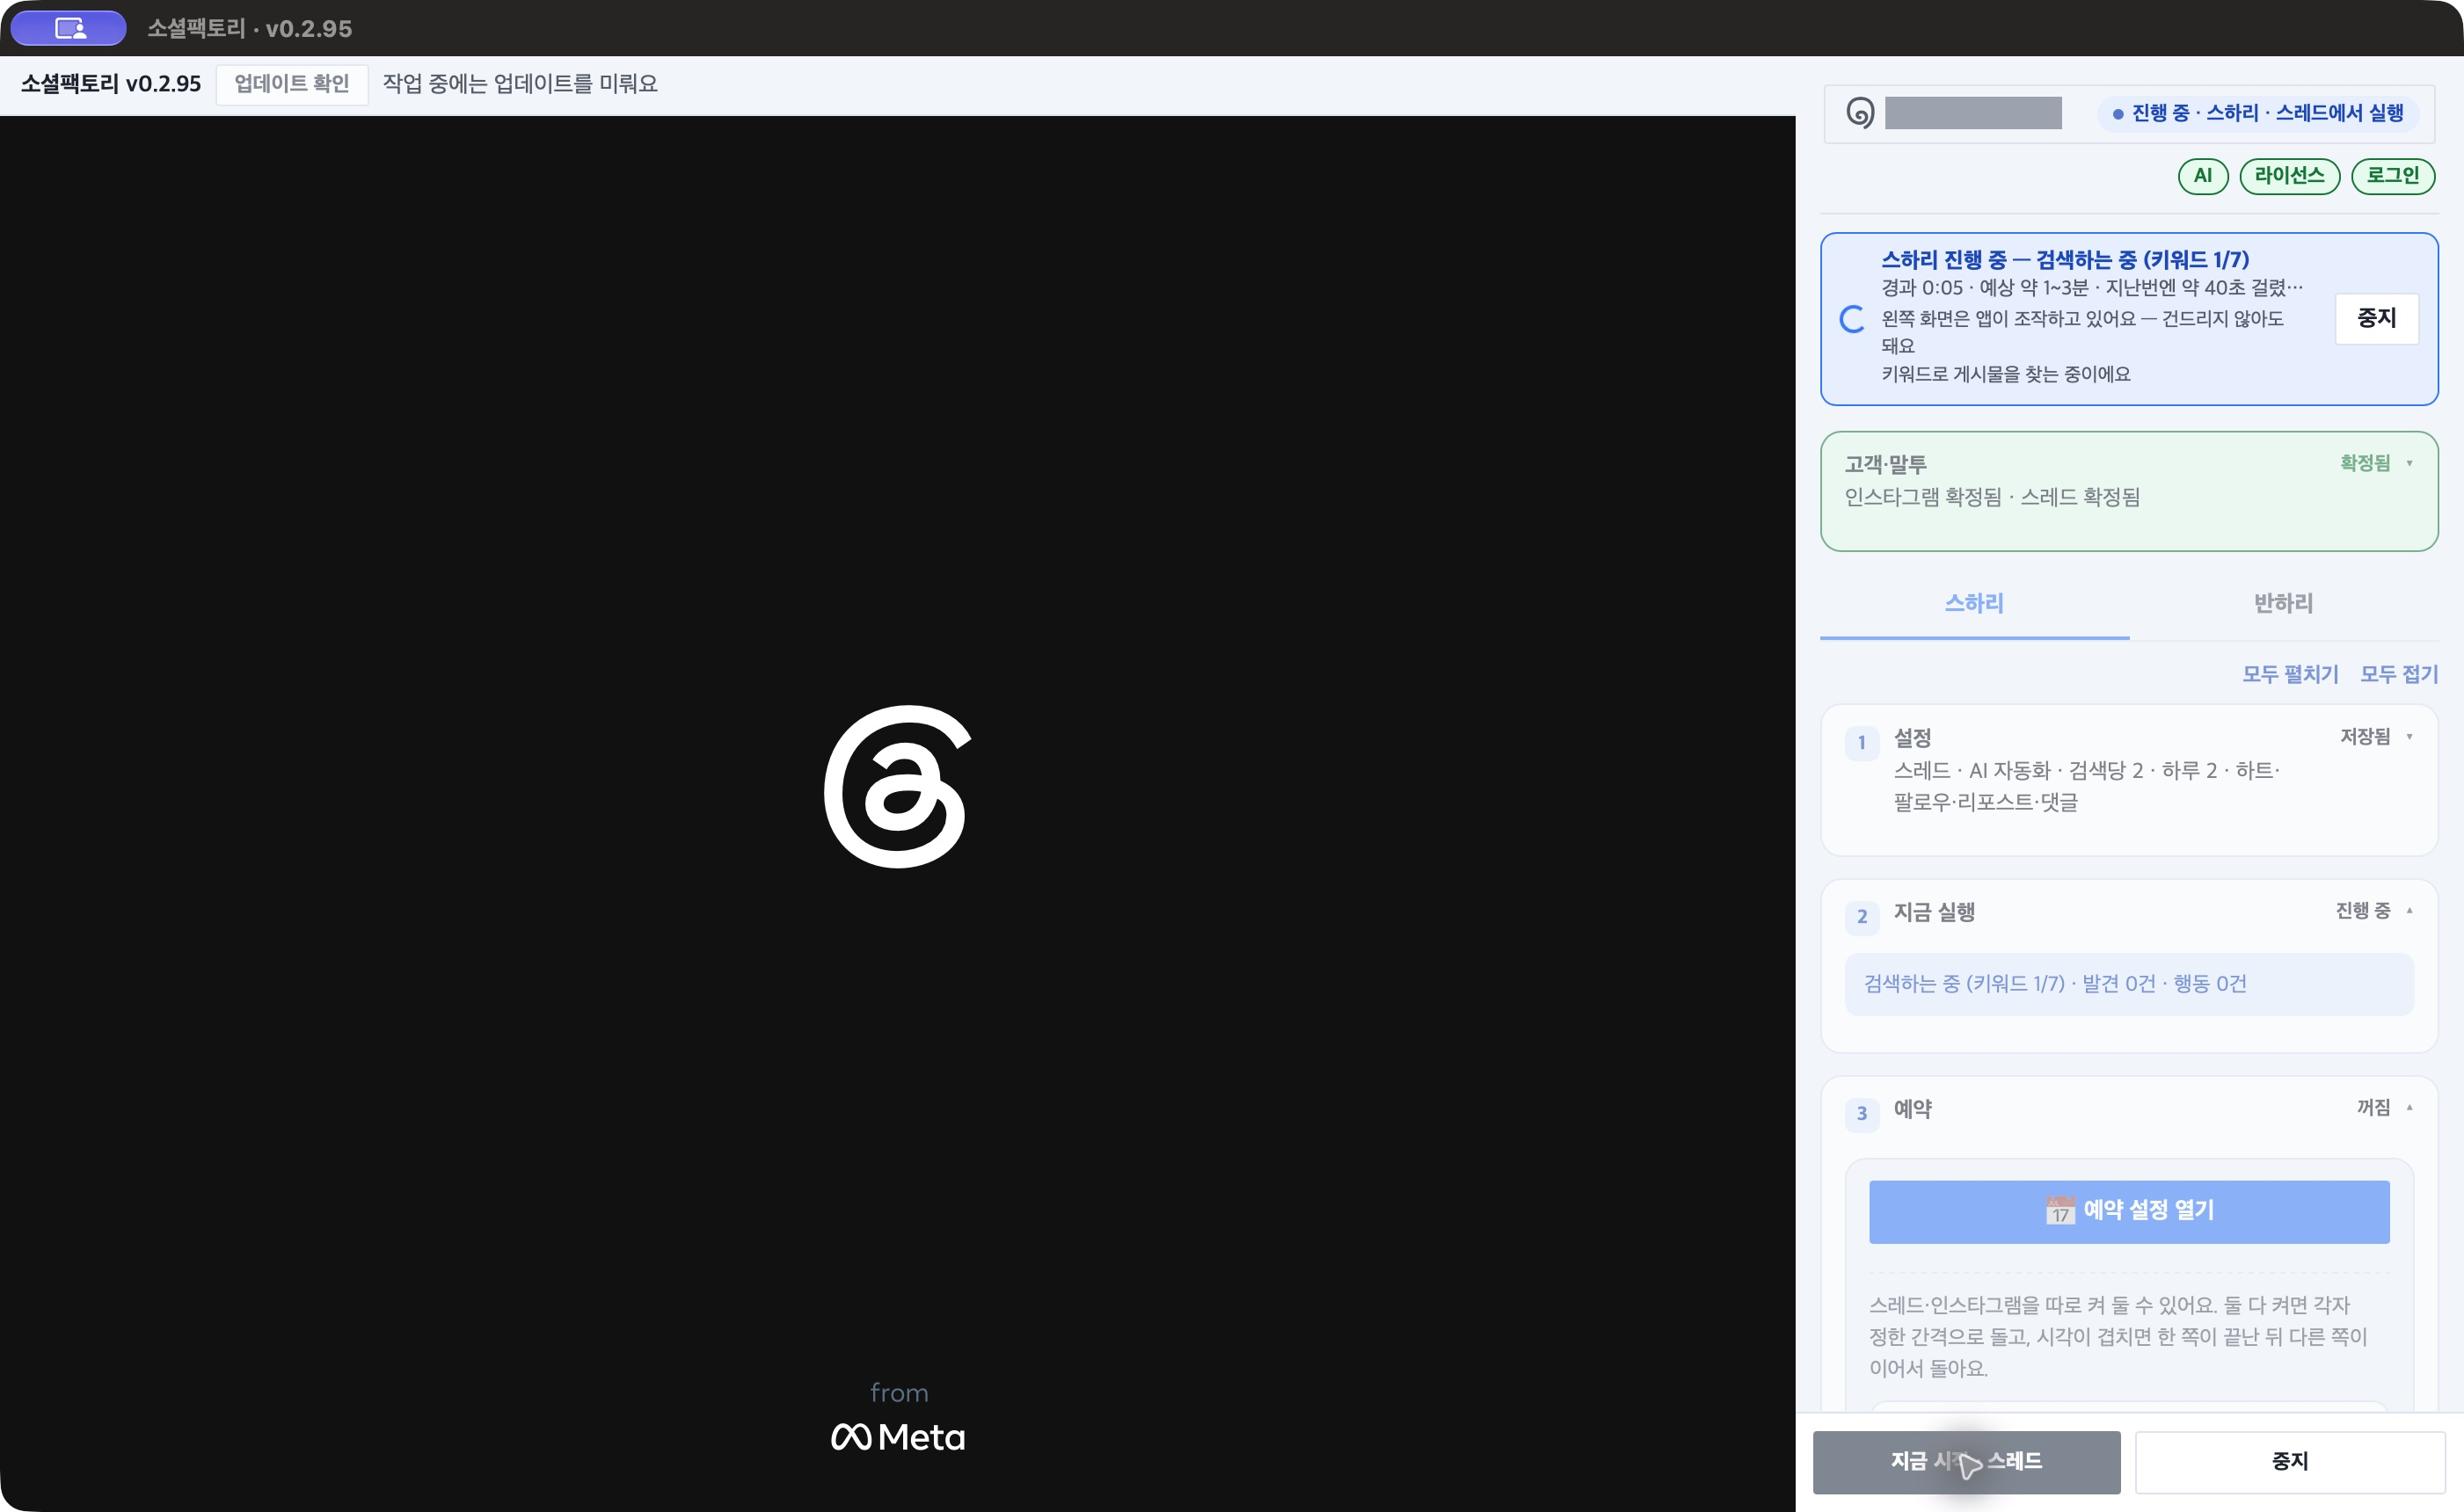The width and height of the screenshot is (2464, 1512).
Task: Click the heading 스하리 진행 중 — 검색하는 중
Action: tap(2065, 260)
